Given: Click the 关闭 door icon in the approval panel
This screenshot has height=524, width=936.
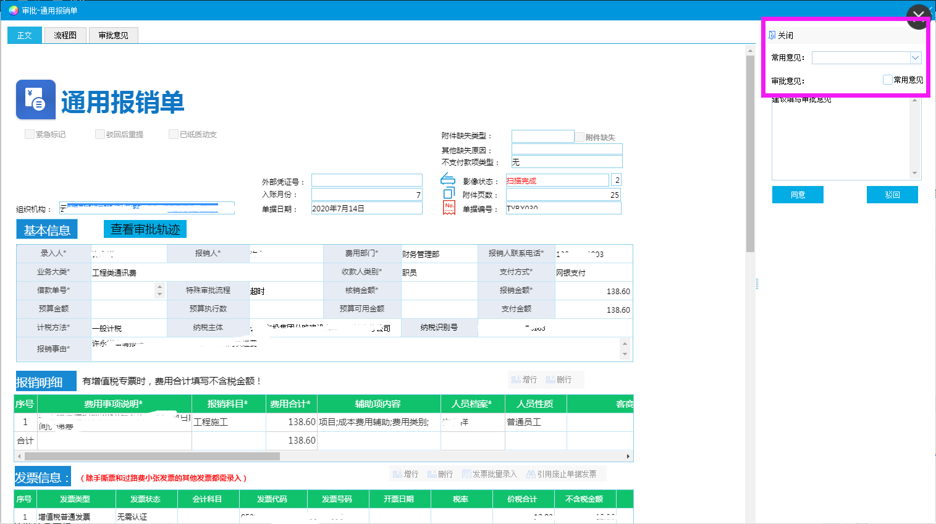Looking at the screenshot, I should click(772, 35).
